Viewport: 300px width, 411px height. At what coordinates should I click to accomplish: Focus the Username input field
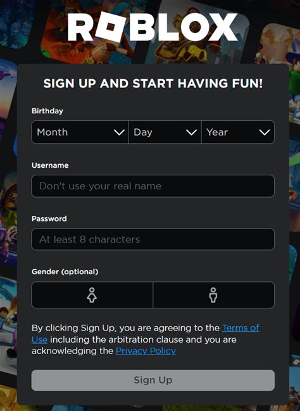pyautogui.click(x=153, y=186)
